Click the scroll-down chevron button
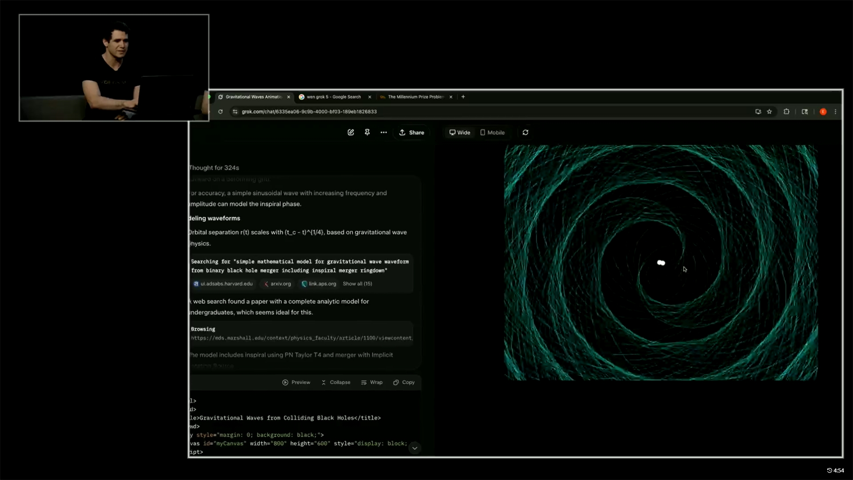This screenshot has height=480, width=853. 415,448
